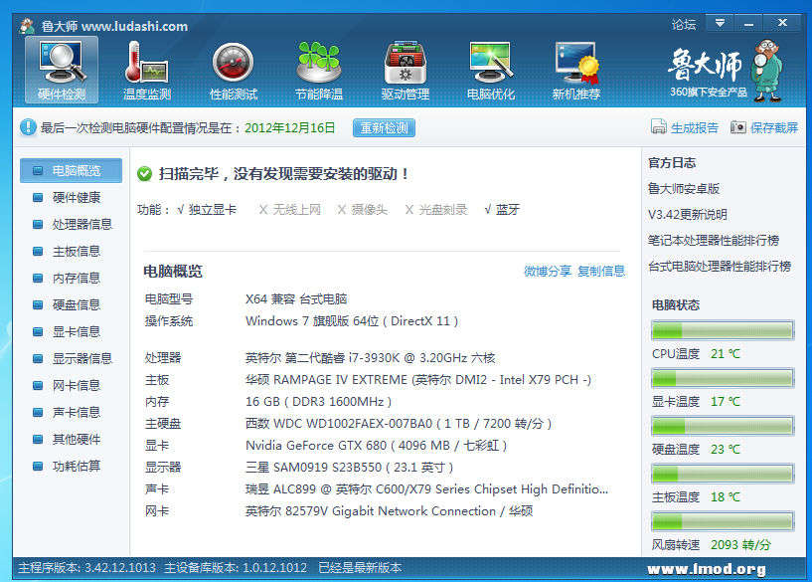
Task: Check the 独立显卡 feature indicator
Action: pyautogui.click(x=212, y=209)
